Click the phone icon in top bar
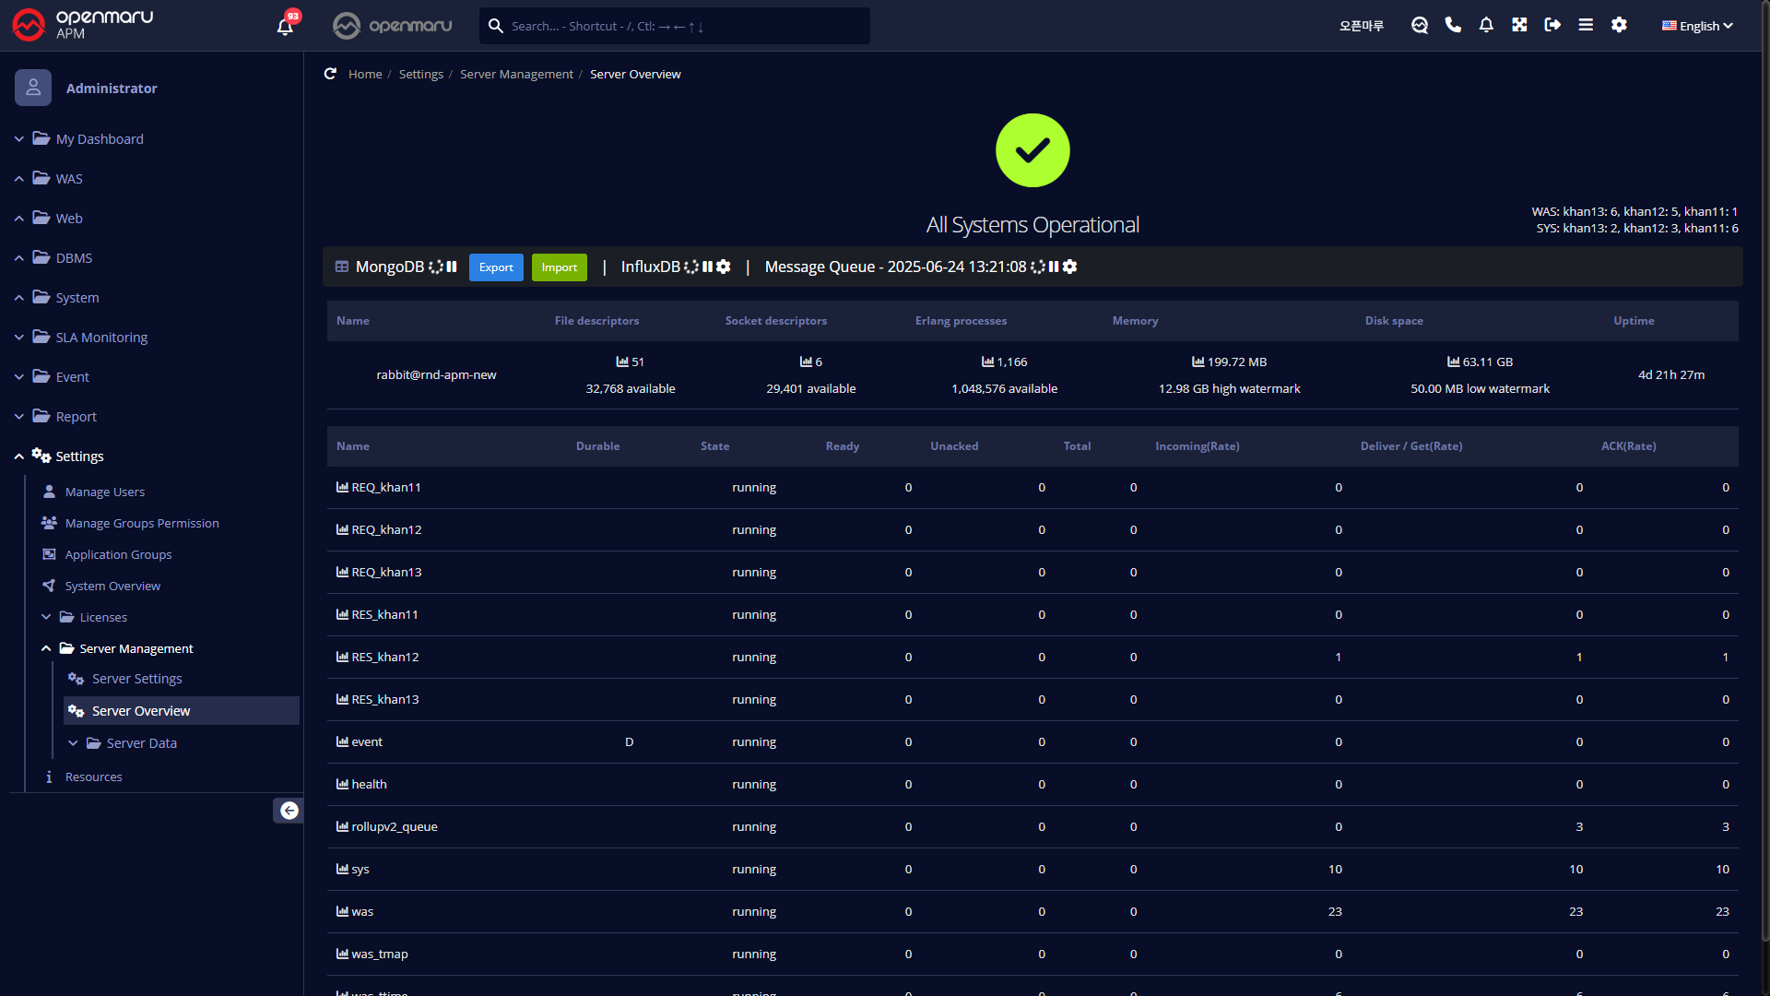The height and width of the screenshot is (996, 1770). 1453,25
